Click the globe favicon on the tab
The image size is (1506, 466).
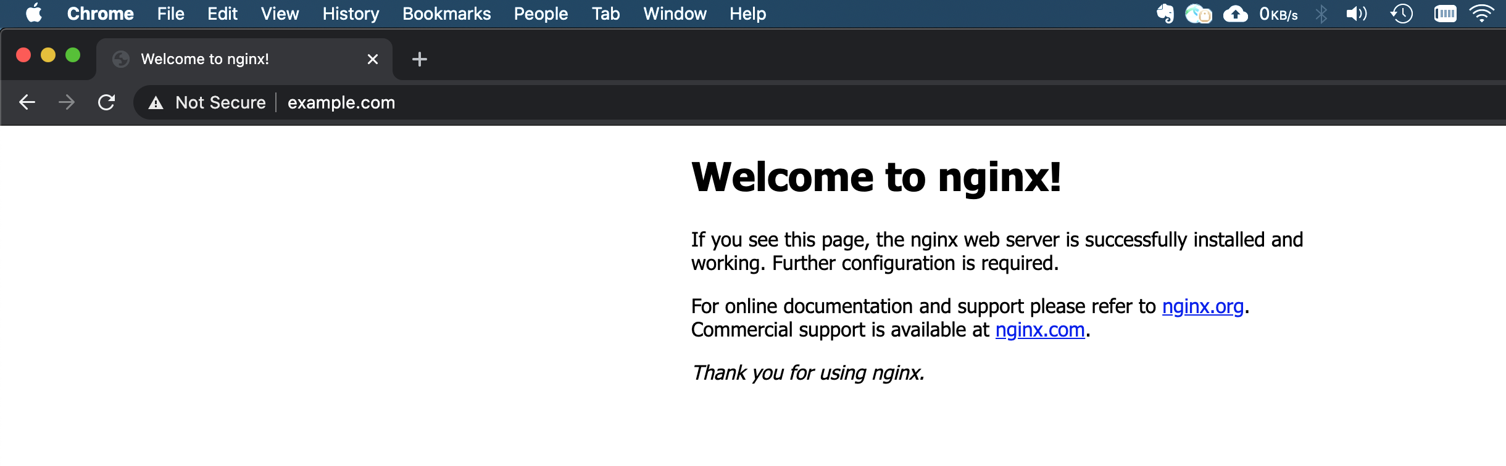click(x=121, y=59)
